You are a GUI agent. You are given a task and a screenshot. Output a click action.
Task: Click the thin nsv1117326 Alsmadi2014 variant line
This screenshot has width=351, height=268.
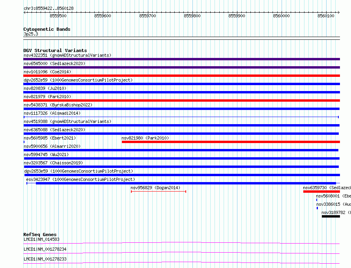(x=181, y=117)
